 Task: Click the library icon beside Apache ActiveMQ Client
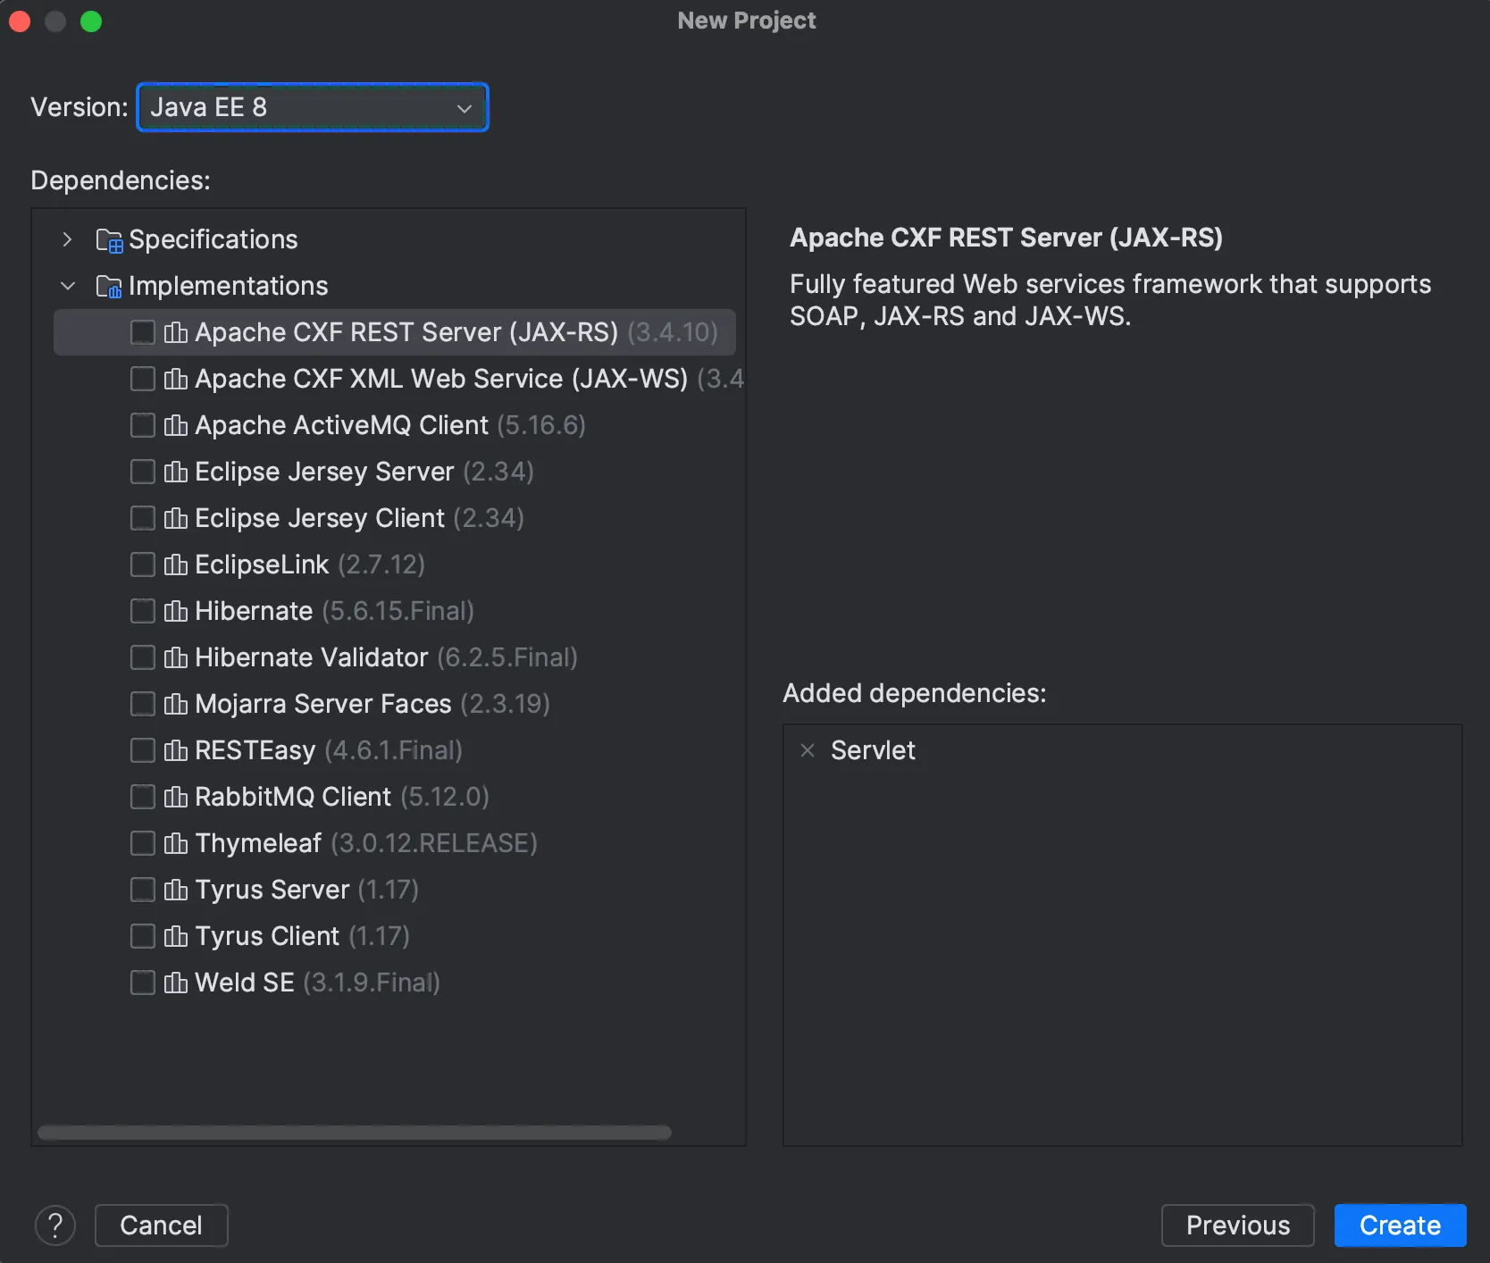pyautogui.click(x=176, y=425)
